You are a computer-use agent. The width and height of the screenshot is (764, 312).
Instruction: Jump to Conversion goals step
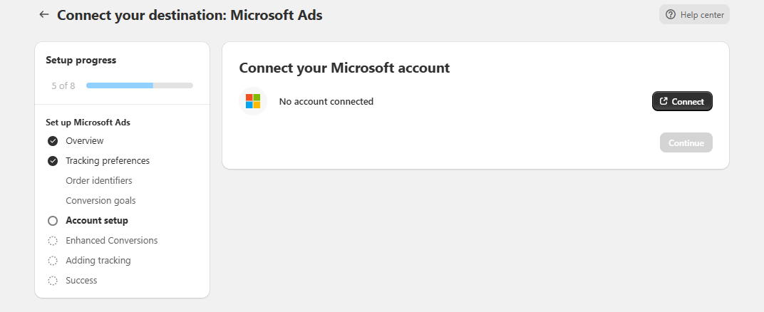100,201
